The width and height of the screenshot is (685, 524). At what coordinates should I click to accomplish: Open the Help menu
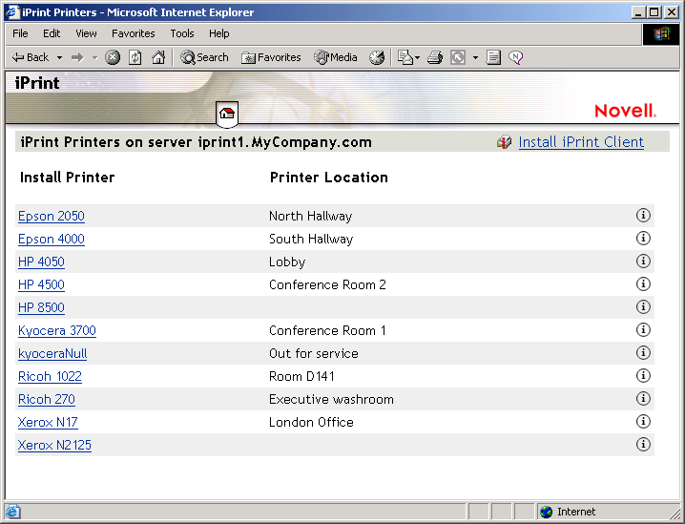click(x=218, y=33)
